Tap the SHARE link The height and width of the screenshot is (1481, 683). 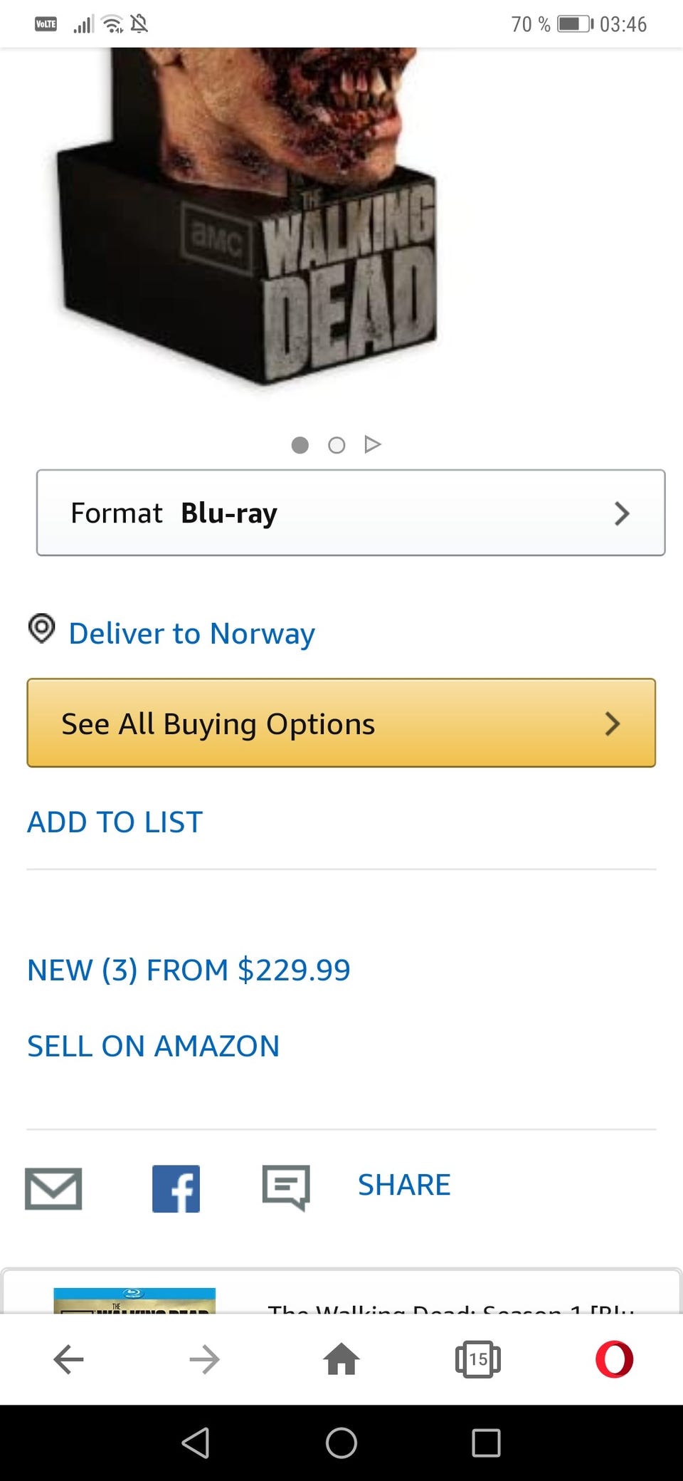pyautogui.click(x=403, y=1185)
